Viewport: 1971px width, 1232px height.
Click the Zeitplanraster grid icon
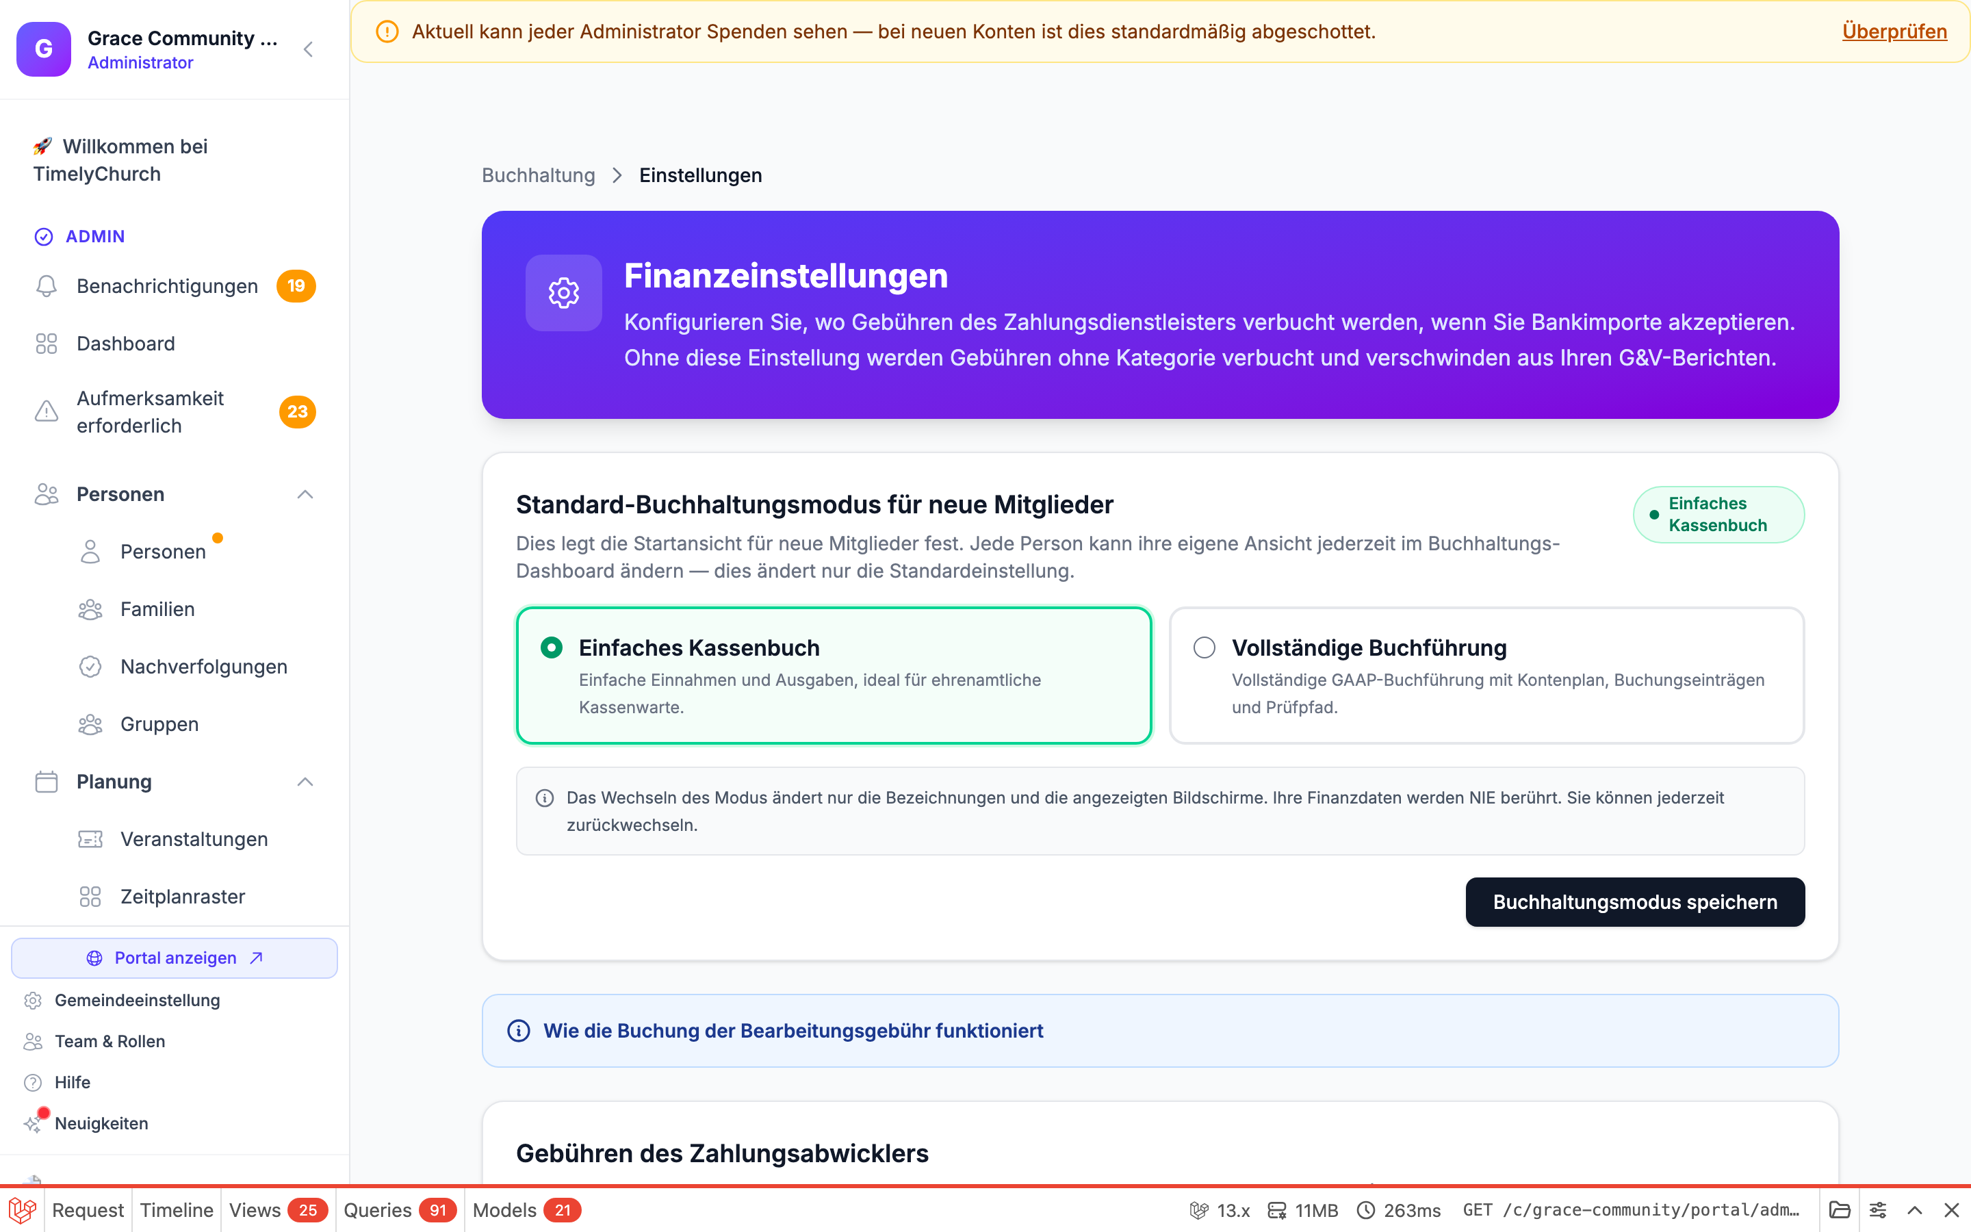tap(90, 897)
